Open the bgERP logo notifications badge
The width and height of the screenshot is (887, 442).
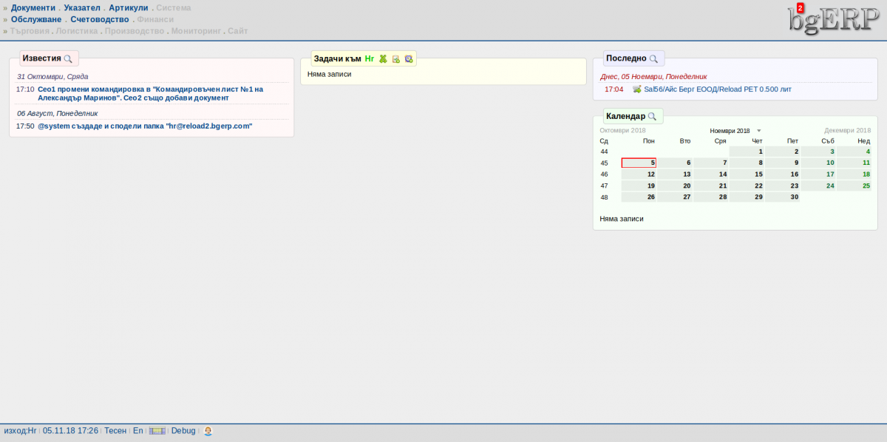point(800,8)
